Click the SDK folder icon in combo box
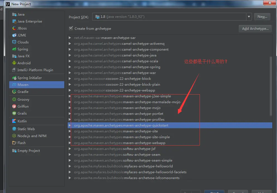277x193 pixels. click(97, 17)
